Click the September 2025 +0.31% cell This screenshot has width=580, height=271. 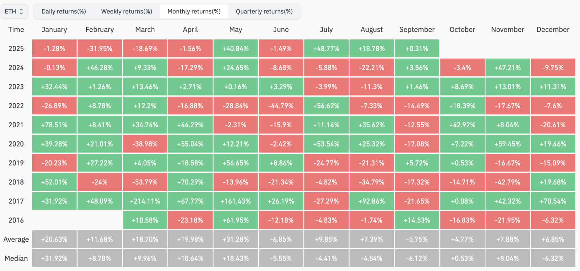click(417, 48)
